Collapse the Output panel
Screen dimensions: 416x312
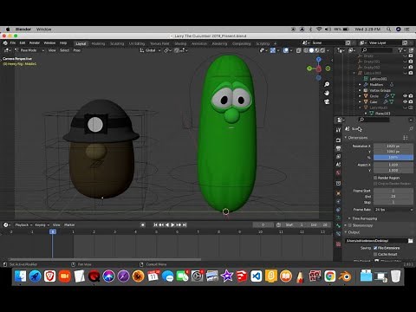346,232
